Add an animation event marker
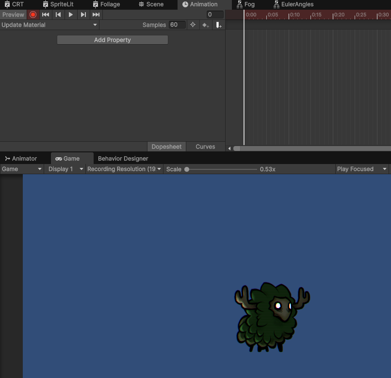Viewport: 391px width, 378px height. click(218, 25)
